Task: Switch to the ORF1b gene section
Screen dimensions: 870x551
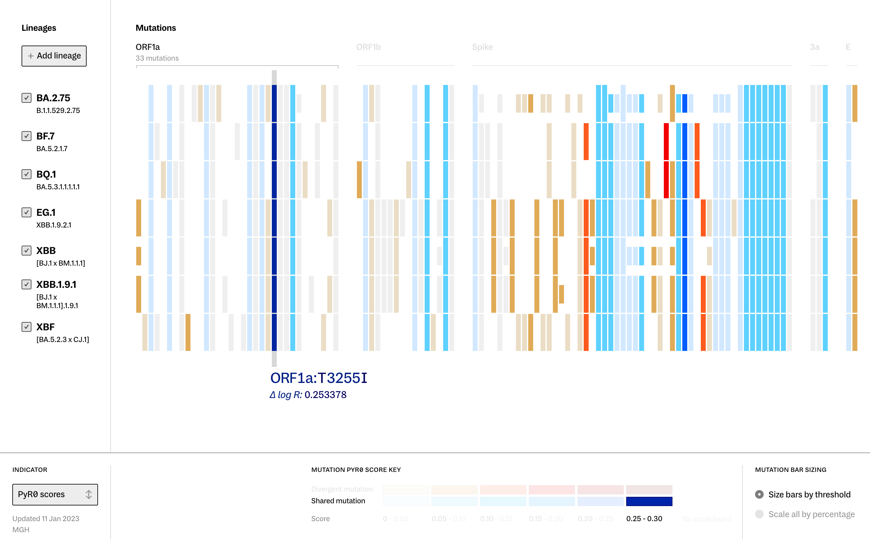Action: pos(368,47)
